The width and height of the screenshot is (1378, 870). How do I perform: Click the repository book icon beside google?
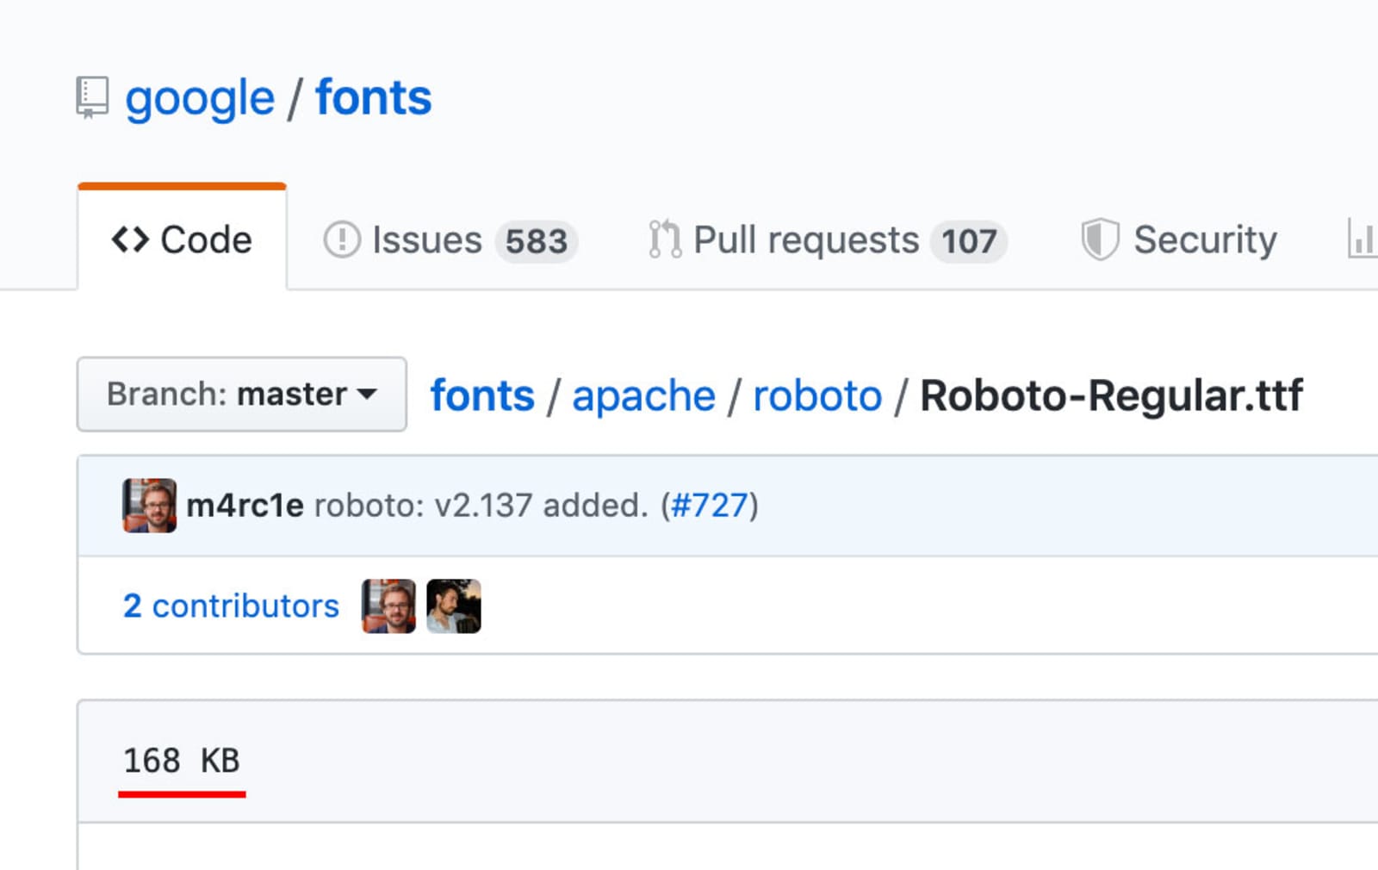92,97
